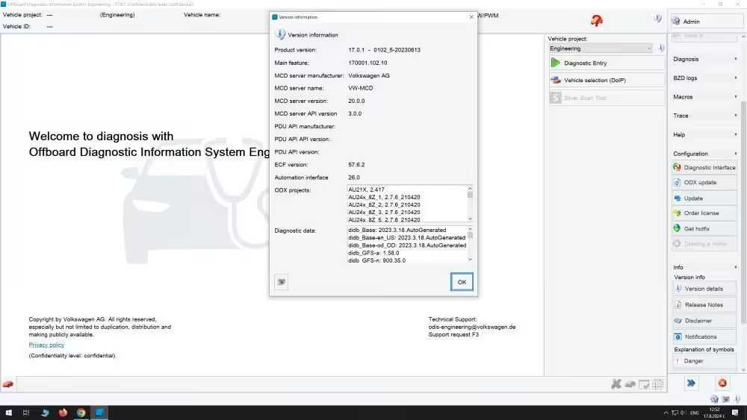Open the Privacy policy link

(x=46, y=345)
